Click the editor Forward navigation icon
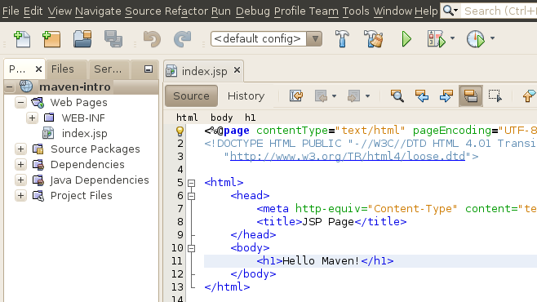The width and height of the screenshot is (537, 302). tap(353, 95)
